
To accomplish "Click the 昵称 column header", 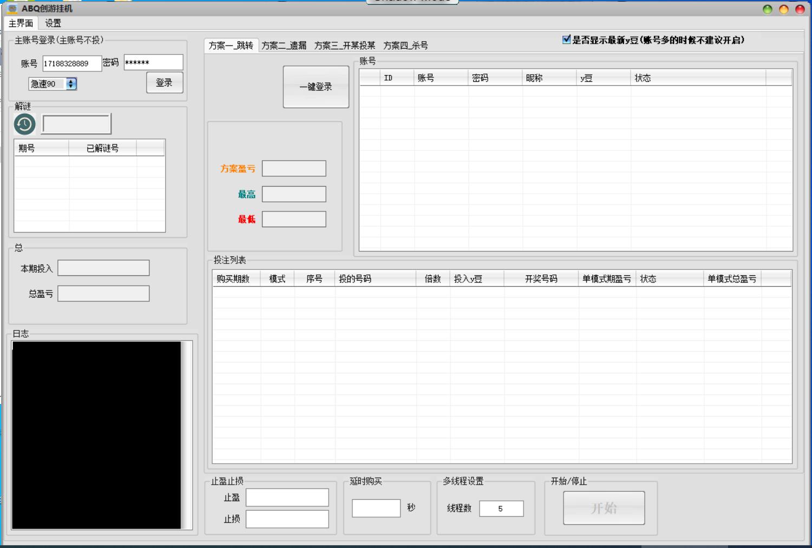I will [549, 78].
